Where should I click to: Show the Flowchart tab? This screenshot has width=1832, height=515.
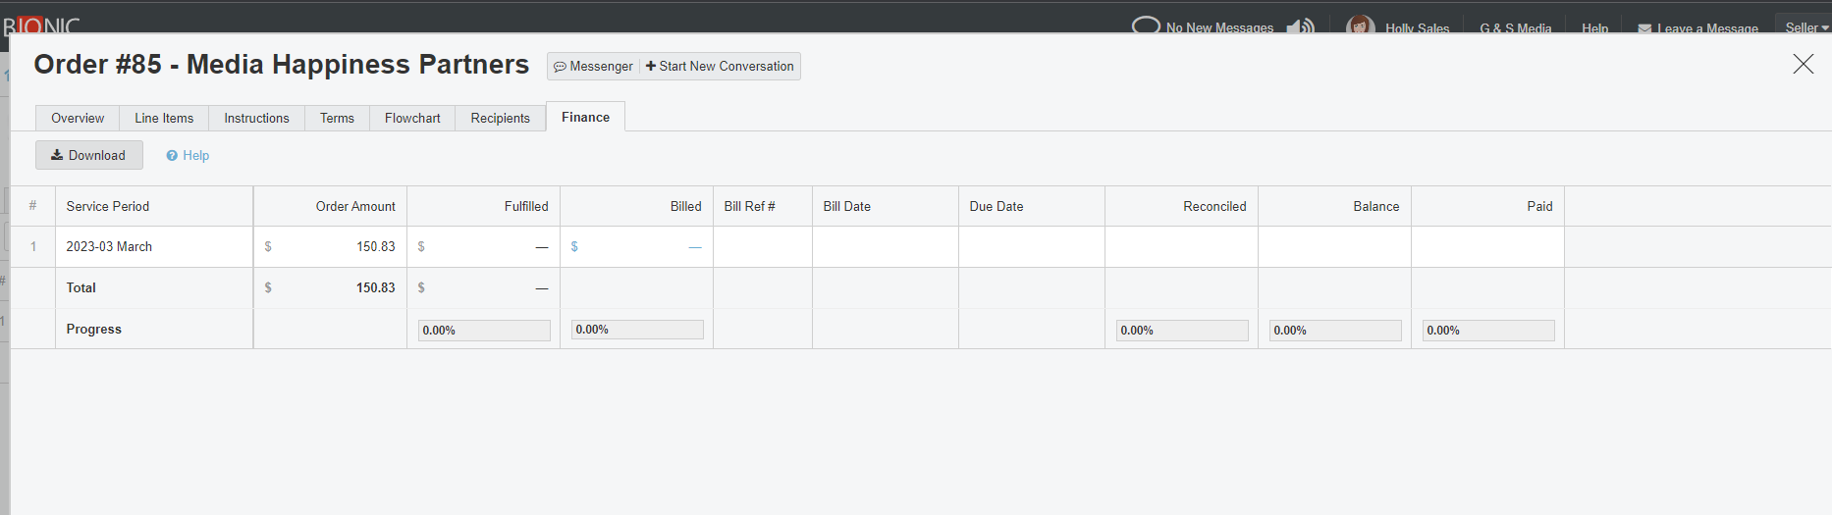pos(412,118)
